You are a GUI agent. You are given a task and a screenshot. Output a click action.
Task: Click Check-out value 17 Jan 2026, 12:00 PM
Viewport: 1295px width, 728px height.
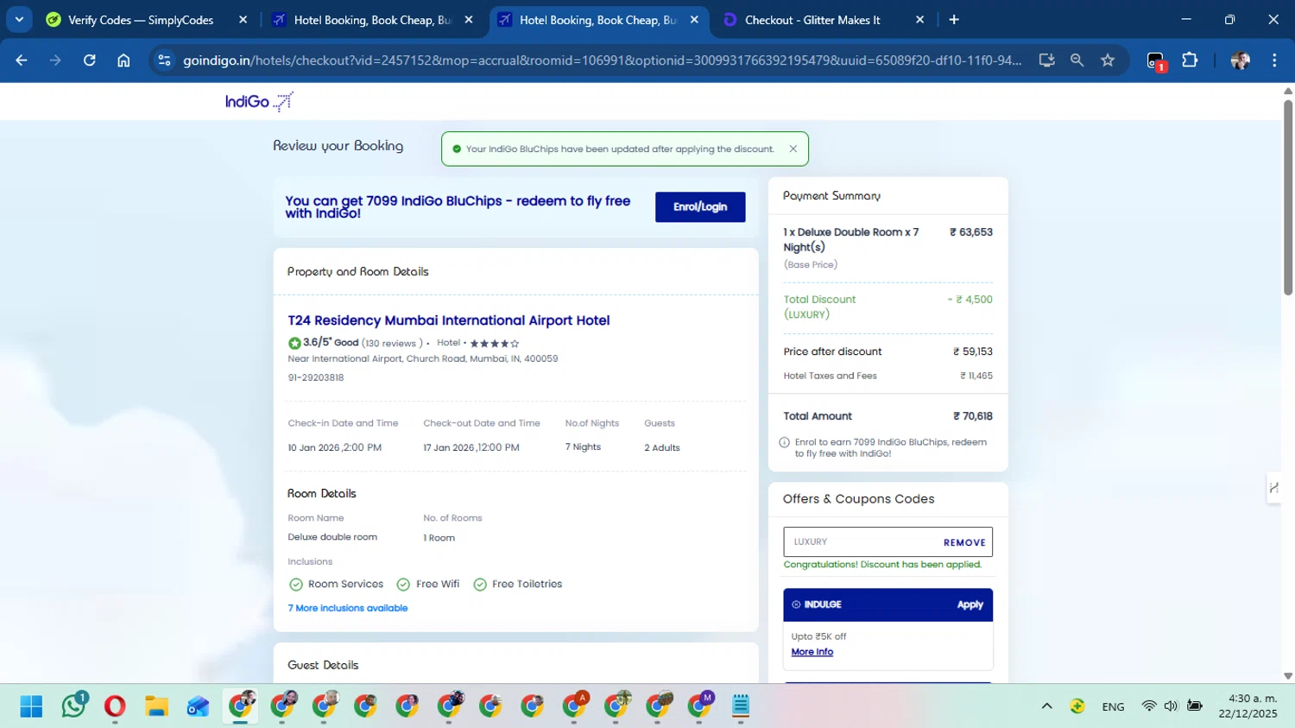[471, 448]
